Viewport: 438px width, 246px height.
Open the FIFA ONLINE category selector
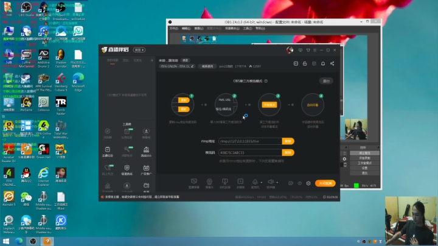[x=177, y=66]
